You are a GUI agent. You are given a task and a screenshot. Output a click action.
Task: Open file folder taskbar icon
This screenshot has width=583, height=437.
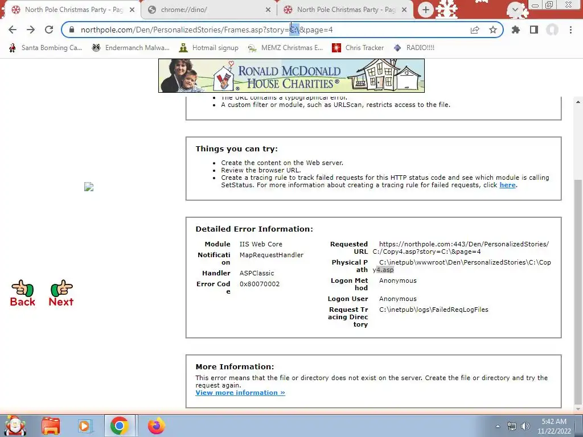[x=51, y=426]
